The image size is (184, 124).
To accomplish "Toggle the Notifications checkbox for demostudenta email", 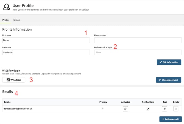I will coord(148,109).
